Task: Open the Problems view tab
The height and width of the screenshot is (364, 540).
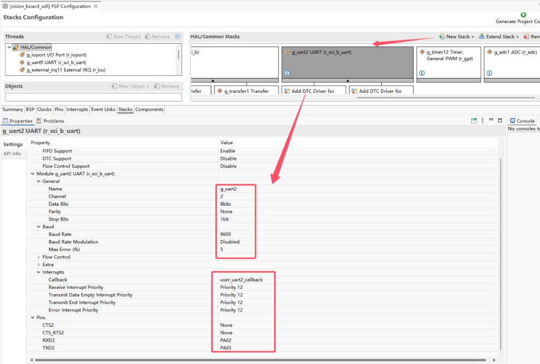Action: pos(50,121)
